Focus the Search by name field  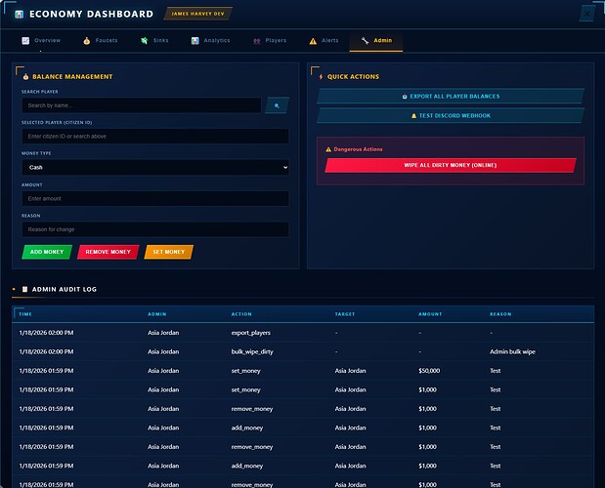[x=142, y=105]
